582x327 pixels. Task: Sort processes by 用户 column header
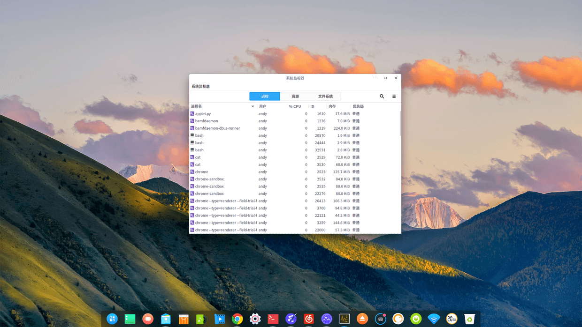pos(272,106)
